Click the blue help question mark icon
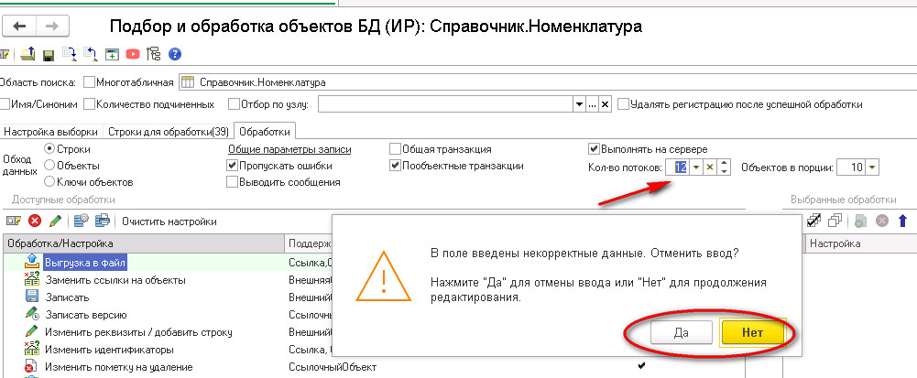Screen dimensions: 917x378 [x=174, y=54]
